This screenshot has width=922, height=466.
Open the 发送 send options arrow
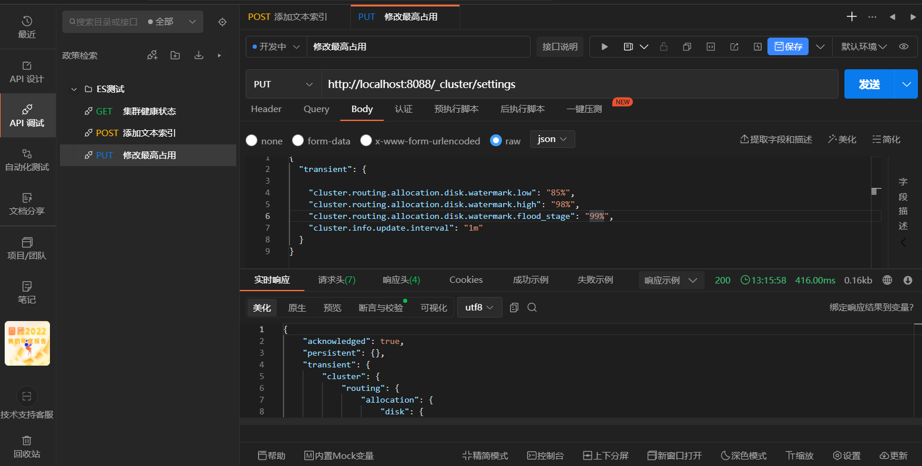pos(906,84)
